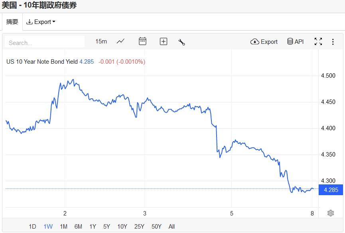This screenshot has height=233, width=345.
Task: Open the 15m interval selector
Action: click(101, 41)
